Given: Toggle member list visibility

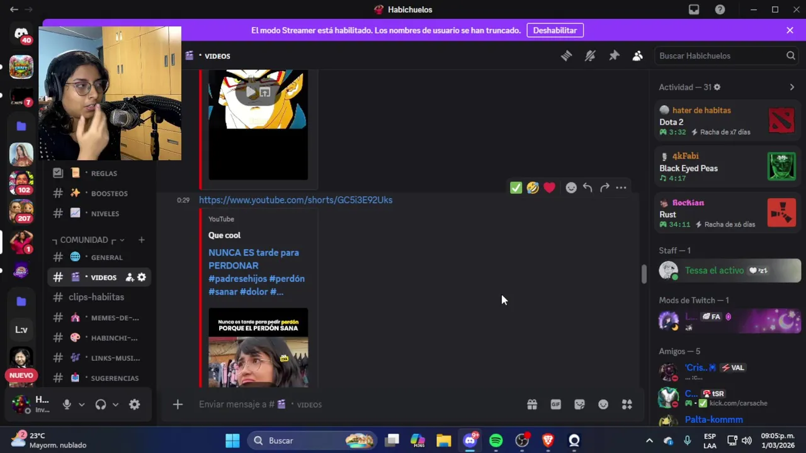Looking at the screenshot, I should (637, 56).
